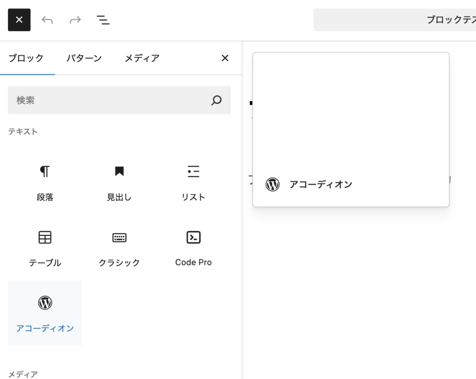Close the inserter panel with the small X
This screenshot has height=379, width=476.
[x=225, y=58]
